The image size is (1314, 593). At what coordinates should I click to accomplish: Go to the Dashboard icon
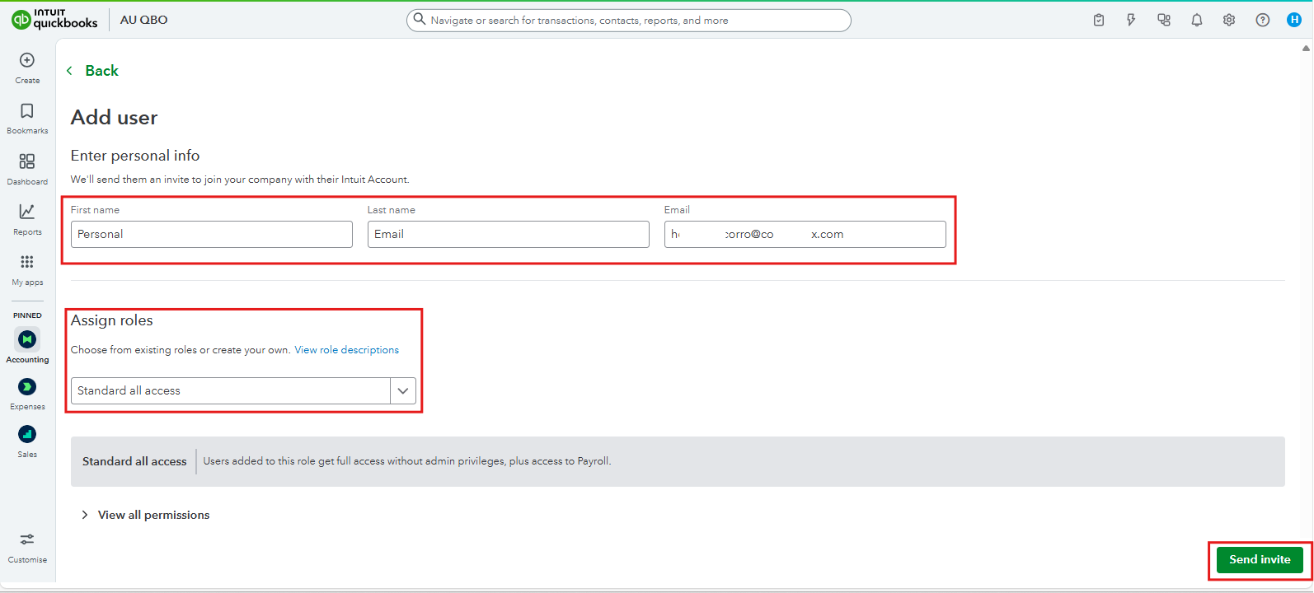tap(27, 162)
